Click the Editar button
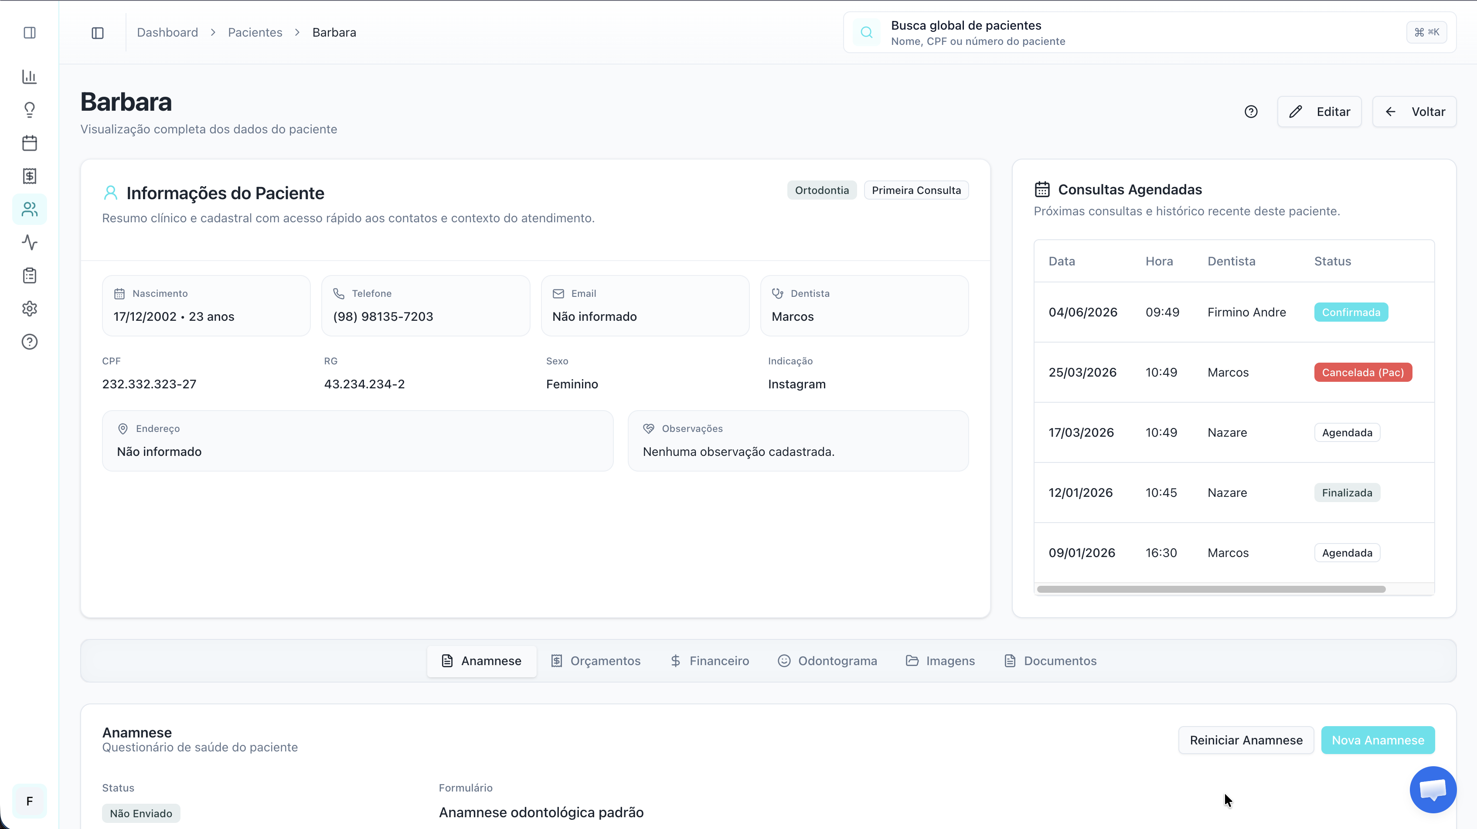 click(x=1319, y=112)
